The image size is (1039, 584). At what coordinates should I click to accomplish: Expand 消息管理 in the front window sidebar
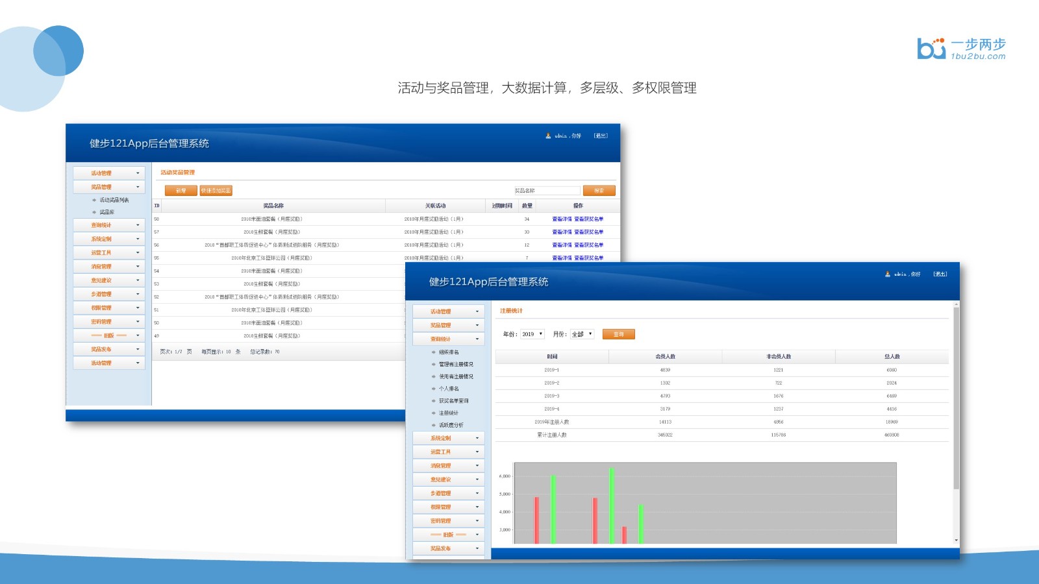point(449,466)
